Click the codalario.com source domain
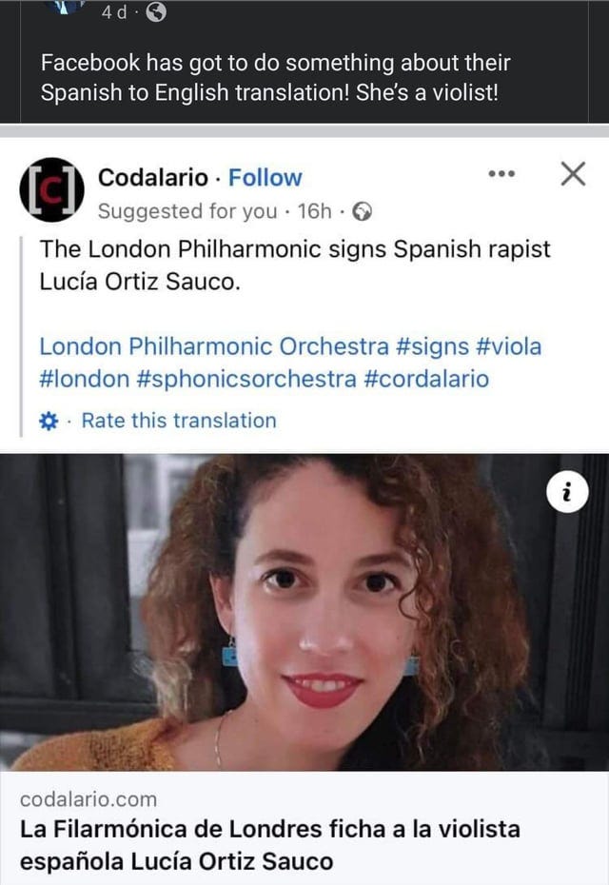This screenshot has height=885, width=609. point(88,799)
